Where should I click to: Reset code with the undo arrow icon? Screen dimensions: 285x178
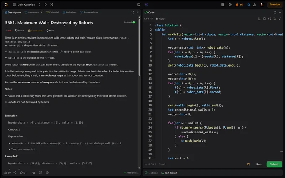[x=275, y=18]
